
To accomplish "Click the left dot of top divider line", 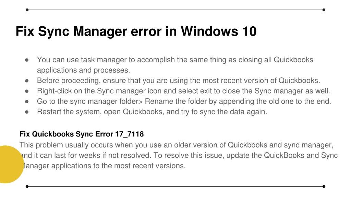I will tap(27, 10).
